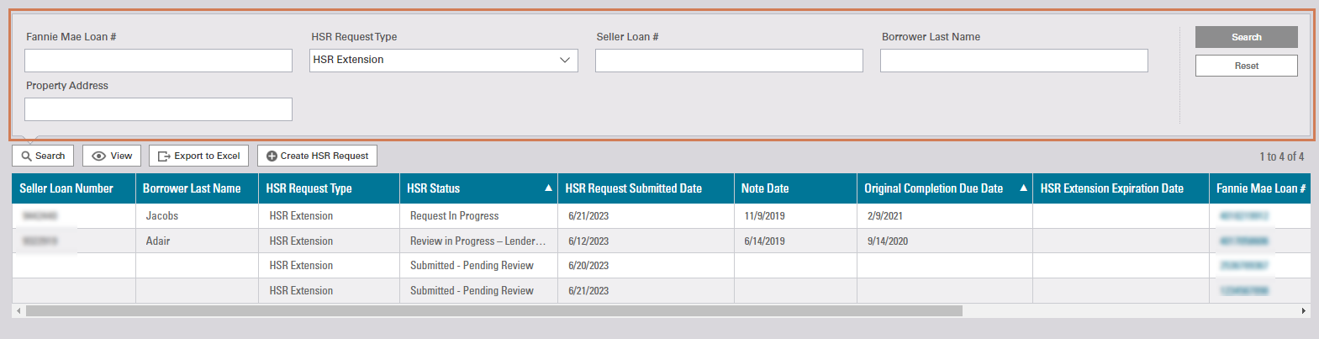The image size is (1319, 339).
Task: Click the scrollbar right arrow
Action: 1304,311
